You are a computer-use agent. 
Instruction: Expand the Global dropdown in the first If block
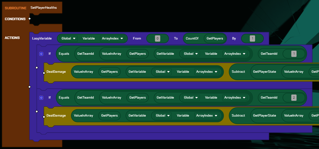(191, 54)
